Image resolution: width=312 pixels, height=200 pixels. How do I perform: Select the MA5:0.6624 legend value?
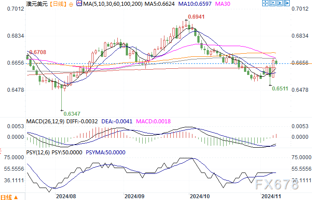[x=160, y=4]
